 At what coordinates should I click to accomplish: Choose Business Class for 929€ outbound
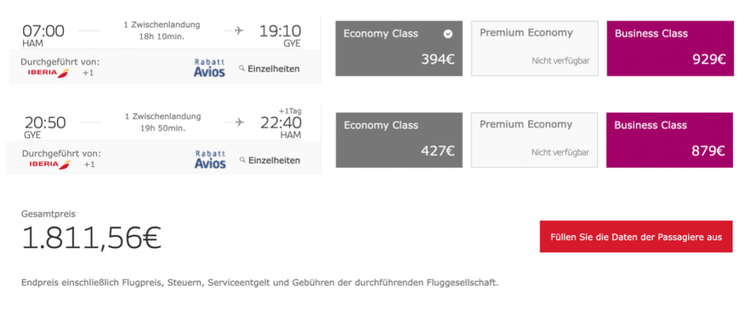[x=670, y=48]
